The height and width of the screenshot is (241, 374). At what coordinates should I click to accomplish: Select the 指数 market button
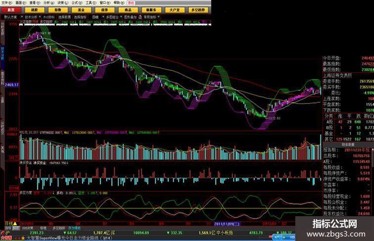coord(58,10)
